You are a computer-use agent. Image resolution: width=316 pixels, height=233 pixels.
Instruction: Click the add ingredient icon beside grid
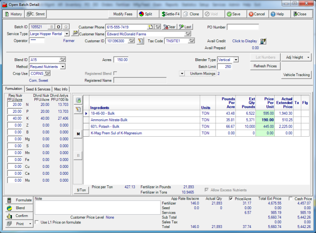pyautogui.click(x=78, y=100)
